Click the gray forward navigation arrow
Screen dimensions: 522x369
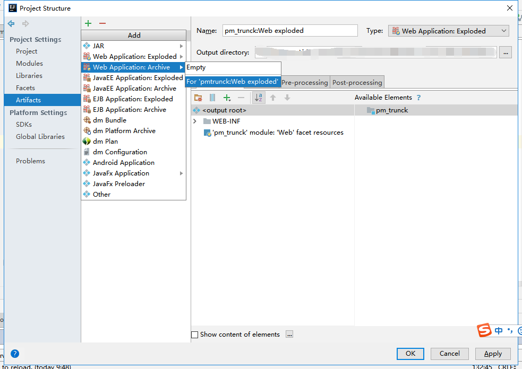tap(25, 24)
